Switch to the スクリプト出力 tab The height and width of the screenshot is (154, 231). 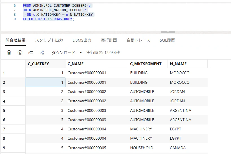(x=49, y=40)
